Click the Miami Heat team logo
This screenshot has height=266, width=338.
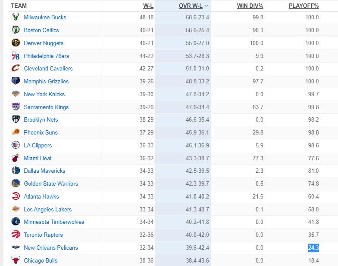point(16,158)
